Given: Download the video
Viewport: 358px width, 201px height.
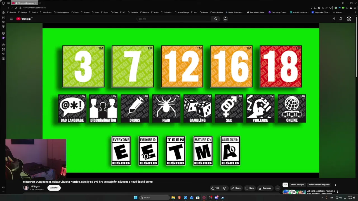Looking at the screenshot, I should click(265, 188).
